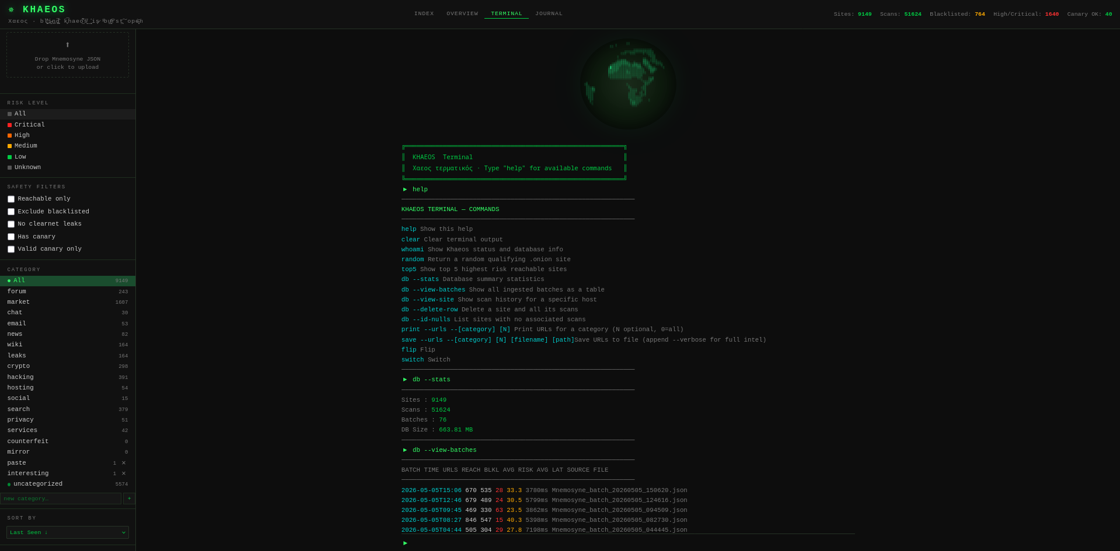
Task: Open the OVERVIEW tab
Action: [x=462, y=13]
